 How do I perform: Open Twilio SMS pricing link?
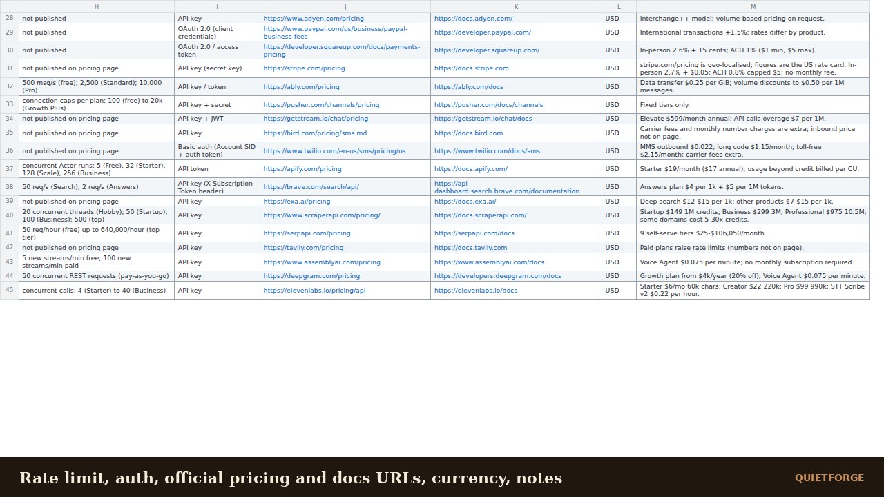pyautogui.click(x=334, y=151)
